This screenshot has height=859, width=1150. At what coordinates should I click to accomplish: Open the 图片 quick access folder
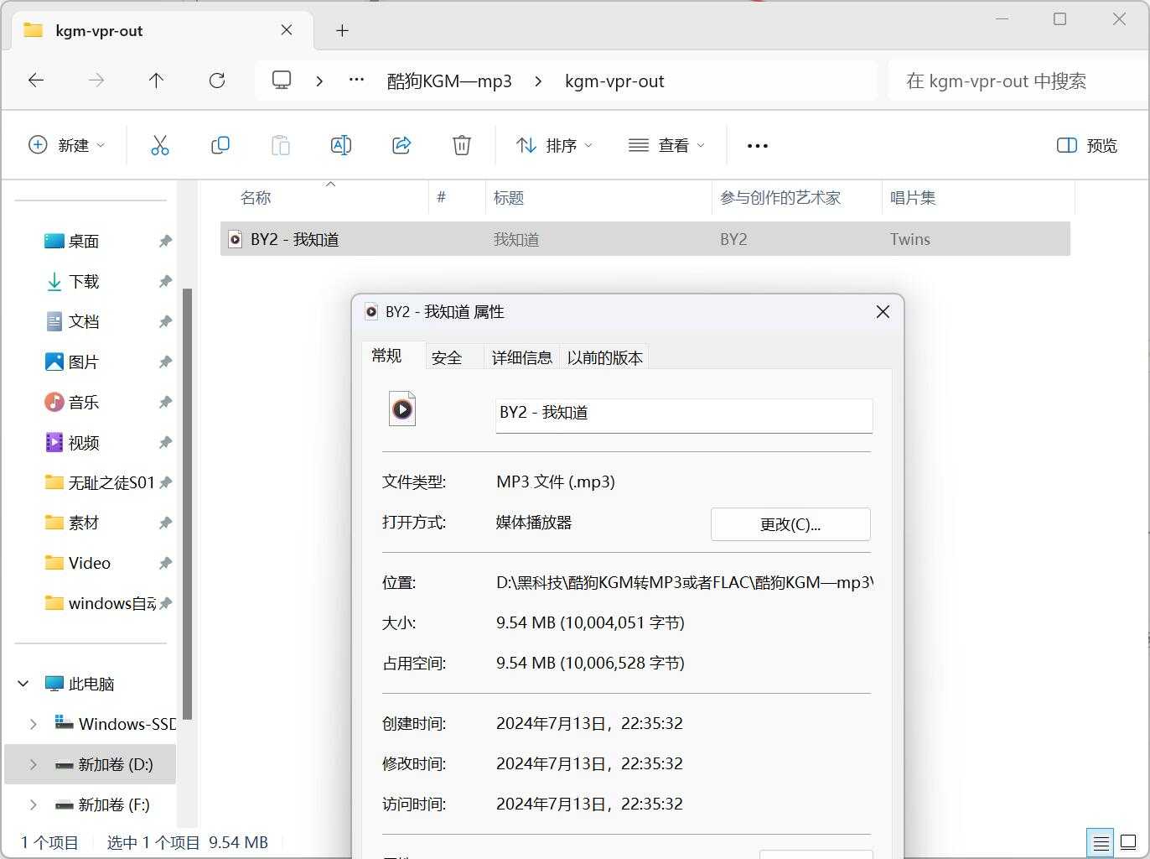(x=84, y=362)
